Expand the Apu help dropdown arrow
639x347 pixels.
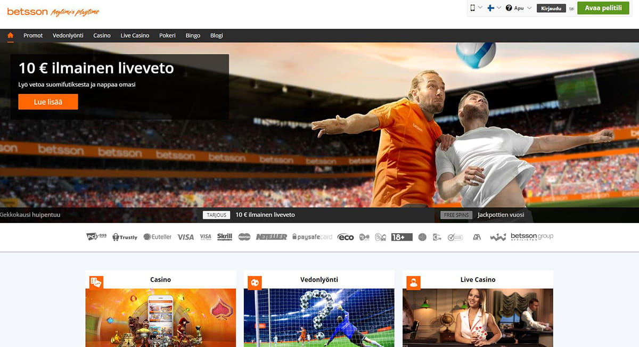[x=529, y=8]
